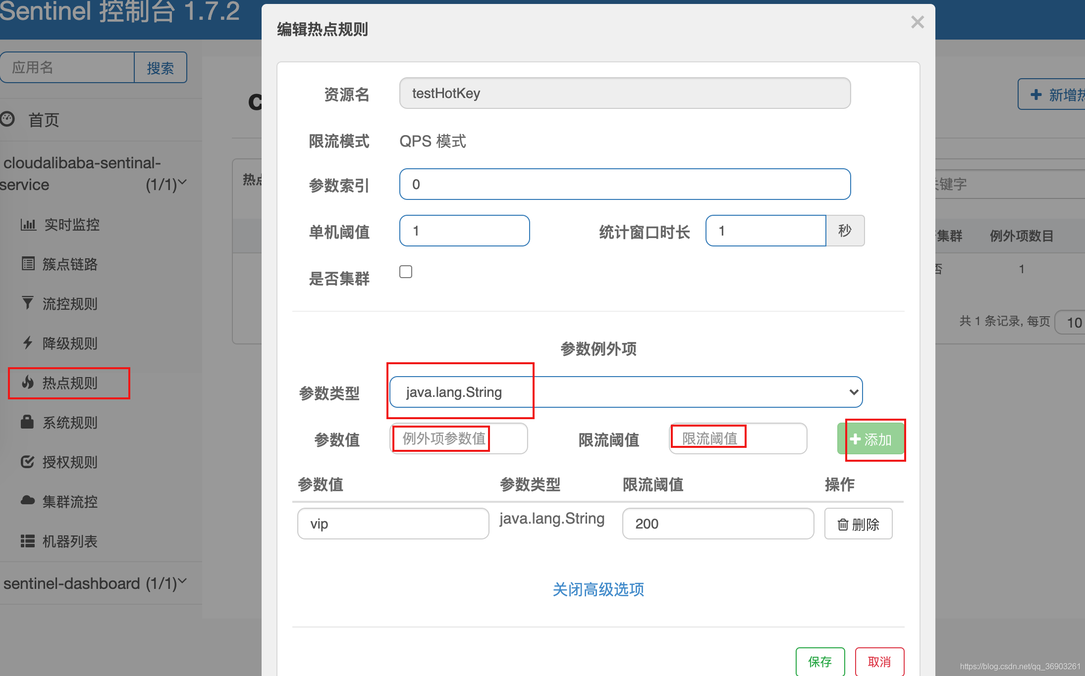Image resolution: width=1085 pixels, height=676 pixels.
Task: Click the vip parameter value field
Action: coord(393,524)
